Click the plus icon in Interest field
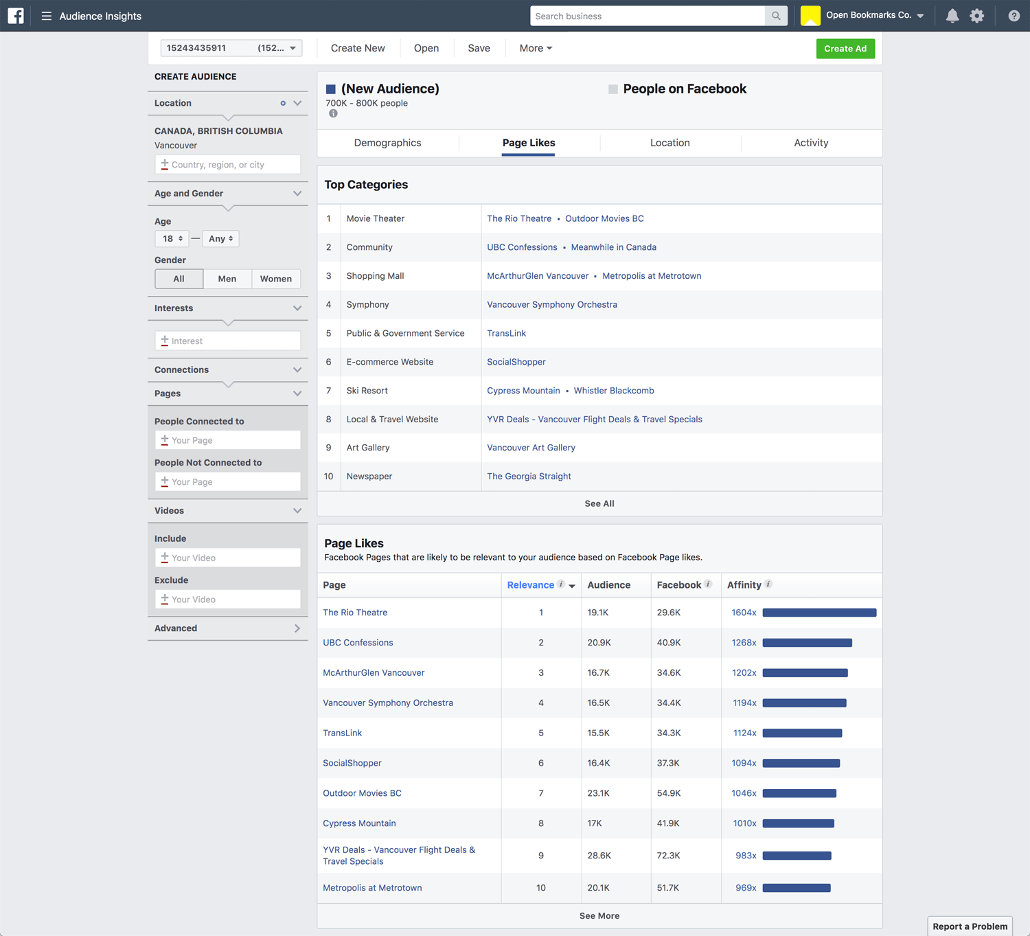 coord(165,341)
